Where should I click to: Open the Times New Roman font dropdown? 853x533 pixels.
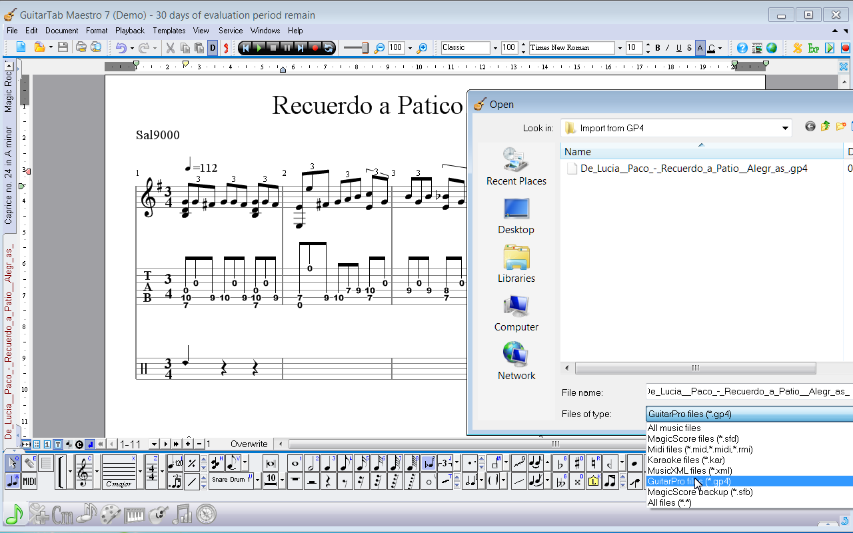619,48
